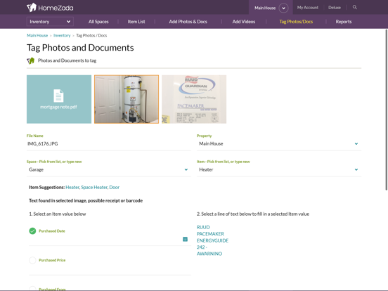The width and height of the screenshot is (388, 291).
Task: Choose the Heater item suggestion
Action: coord(72,187)
